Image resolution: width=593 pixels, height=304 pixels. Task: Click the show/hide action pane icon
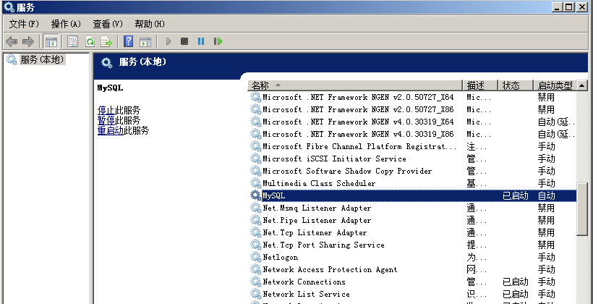145,42
